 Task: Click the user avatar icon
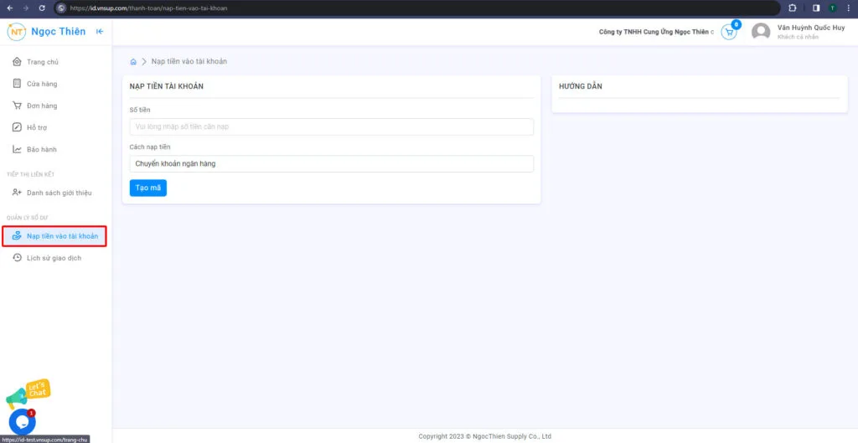click(761, 32)
